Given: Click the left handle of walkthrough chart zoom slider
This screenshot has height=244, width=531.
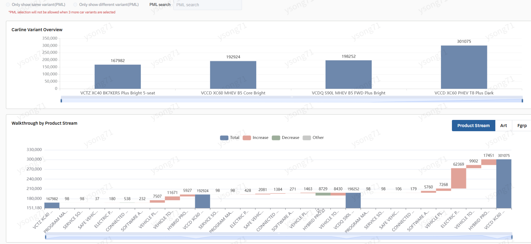Looking at the screenshot, I should click(x=45, y=237).
